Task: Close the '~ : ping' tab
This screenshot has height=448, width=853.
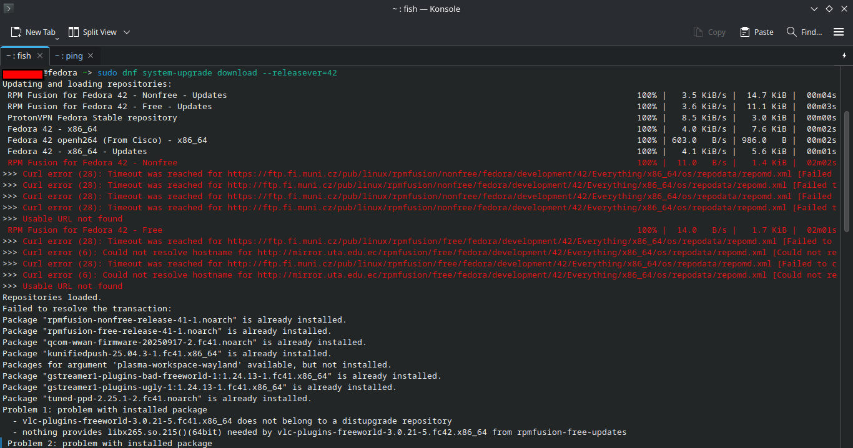Action: [91, 56]
